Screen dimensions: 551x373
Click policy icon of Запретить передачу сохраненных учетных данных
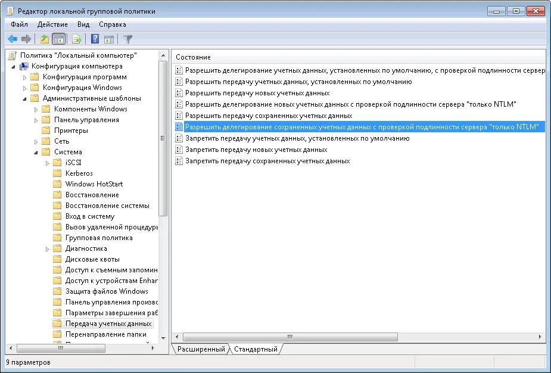[179, 161]
